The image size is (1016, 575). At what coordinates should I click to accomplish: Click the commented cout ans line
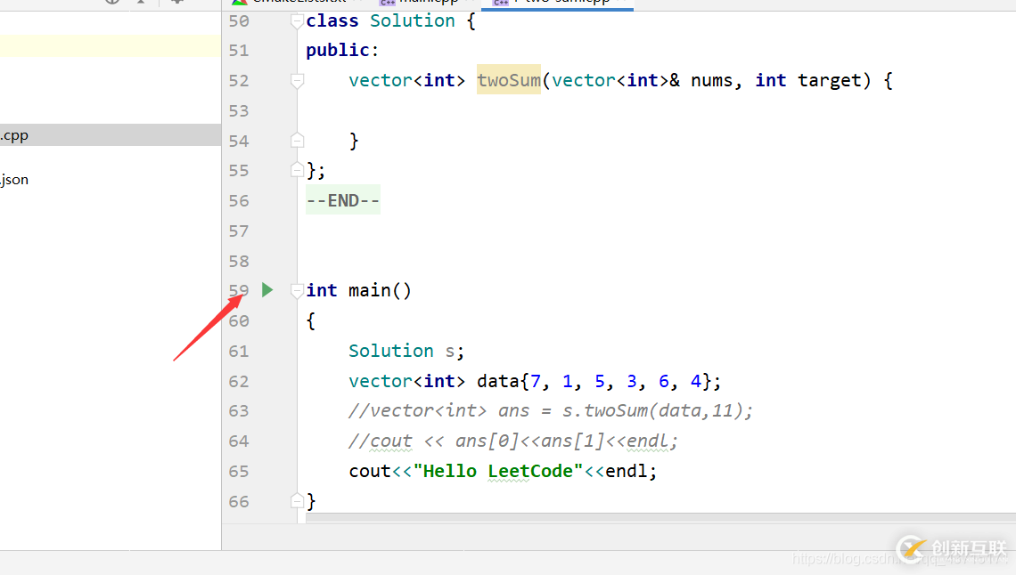[513, 441]
